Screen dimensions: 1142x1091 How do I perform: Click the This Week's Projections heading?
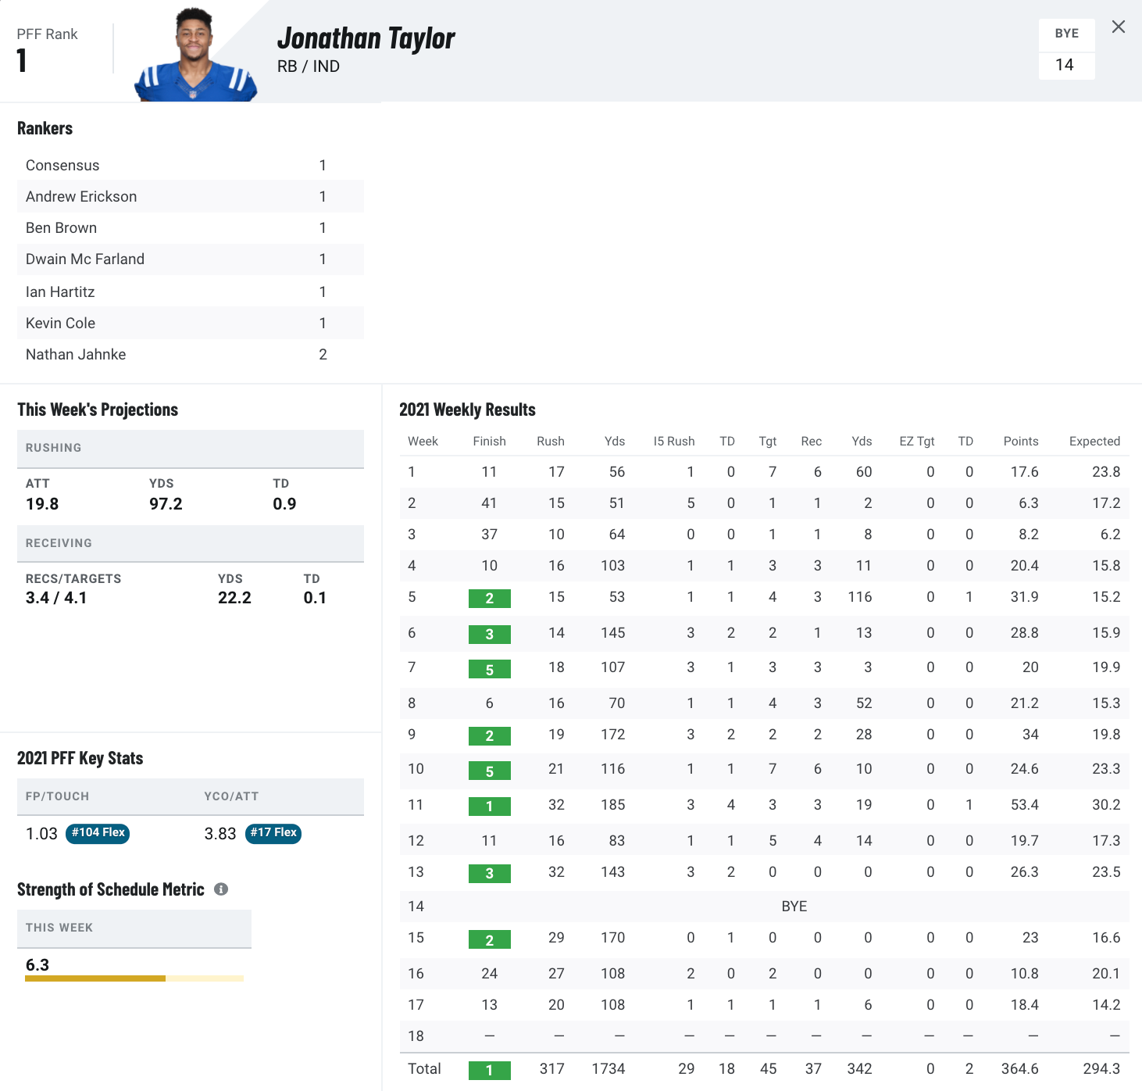tap(98, 410)
